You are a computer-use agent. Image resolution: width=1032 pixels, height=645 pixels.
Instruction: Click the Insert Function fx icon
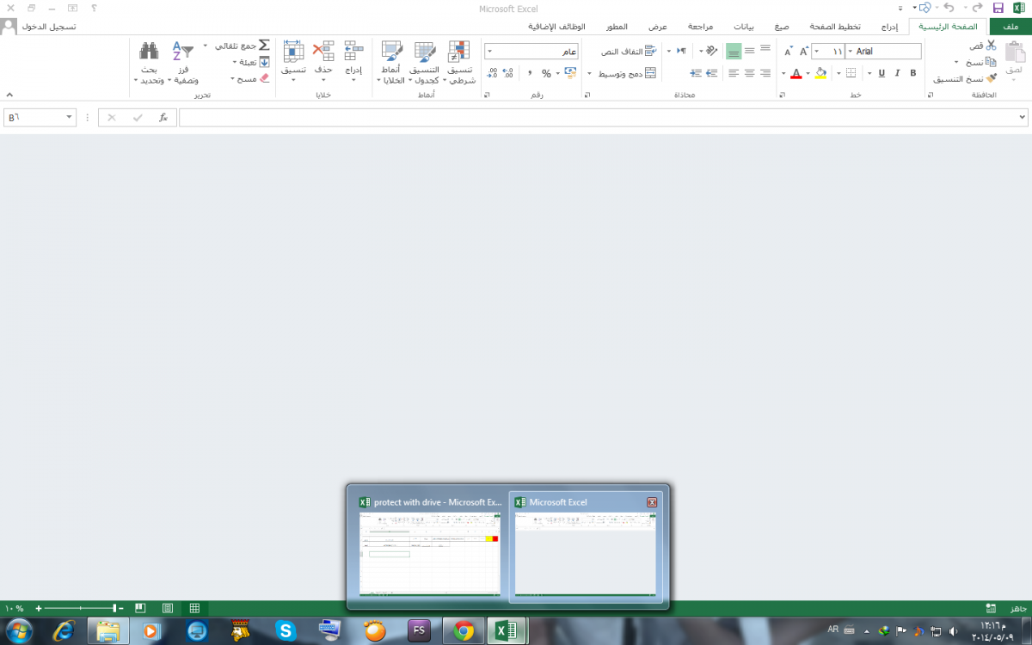pos(163,117)
